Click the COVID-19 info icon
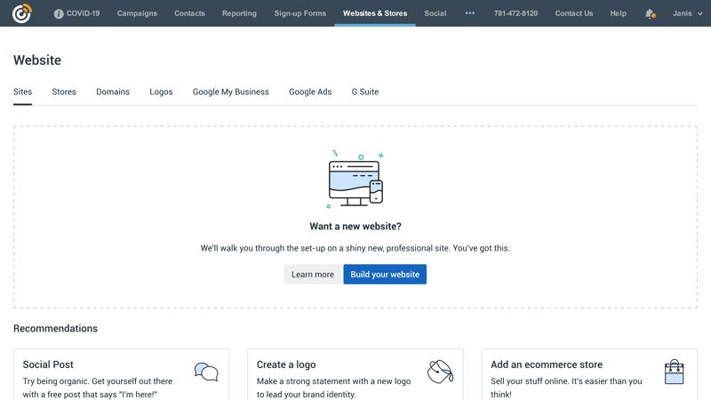The width and height of the screenshot is (711, 400). point(59,13)
